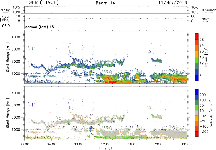Click the 50–100 teal Velocity swatch
Viewport: 216px width, 150px height.
(197, 103)
